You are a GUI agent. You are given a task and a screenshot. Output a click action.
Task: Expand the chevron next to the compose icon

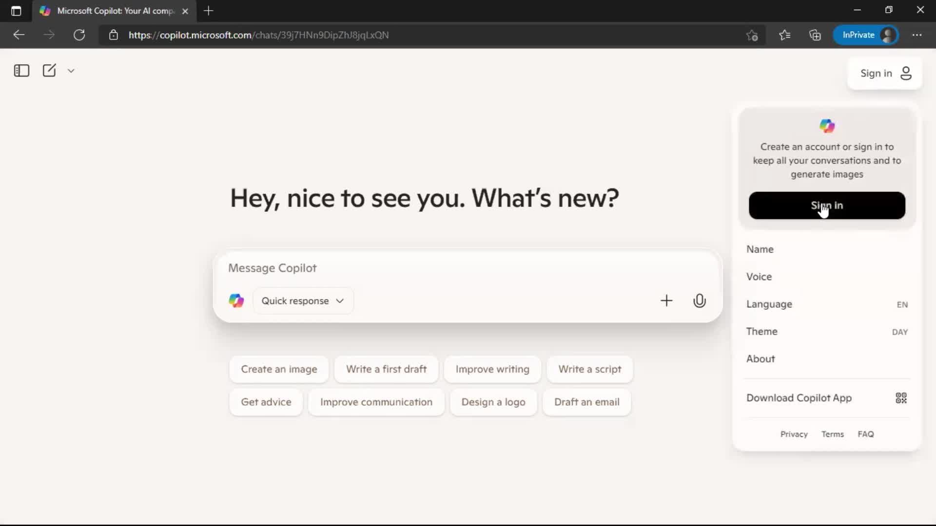[x=71, y=71]
